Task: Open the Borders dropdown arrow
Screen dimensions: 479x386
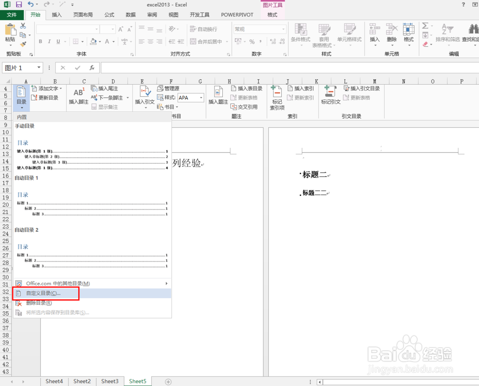Action: 82,42
